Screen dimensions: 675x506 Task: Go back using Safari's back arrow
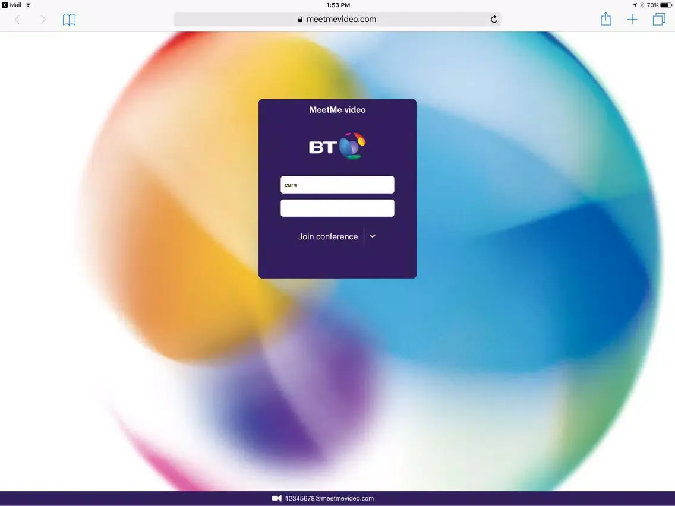click(17, 20)
